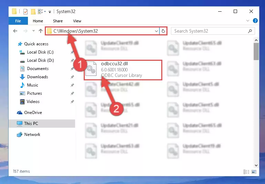Image resolution: width=265 pixels, height=184 pixels.
Task: Click the pin icon beside Music
Action: tap(72, 85)
